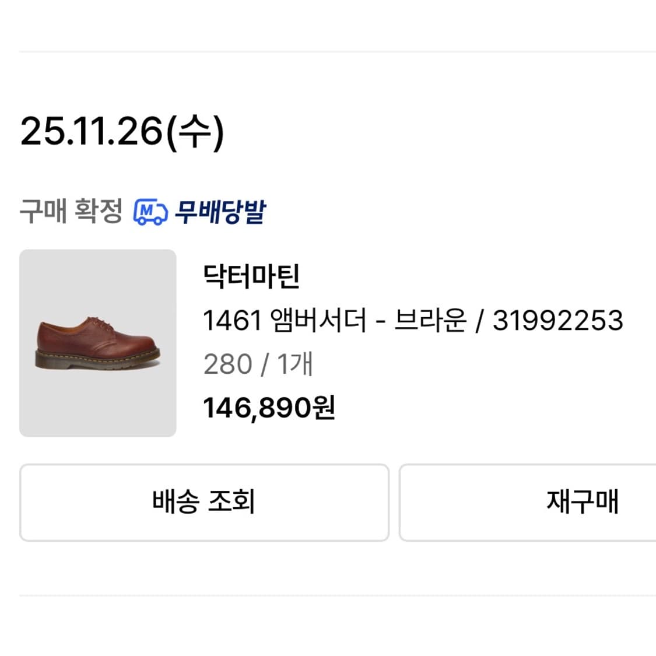Image resolution: width=656 pixels, height=656 pixels.
Task: Click the size info 280 / 1개
Action: click(x=258, y=363)
